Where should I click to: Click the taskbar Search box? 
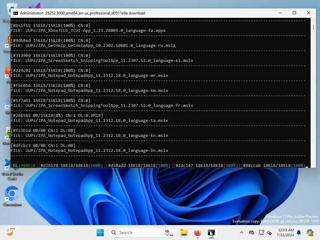point(142,232)
